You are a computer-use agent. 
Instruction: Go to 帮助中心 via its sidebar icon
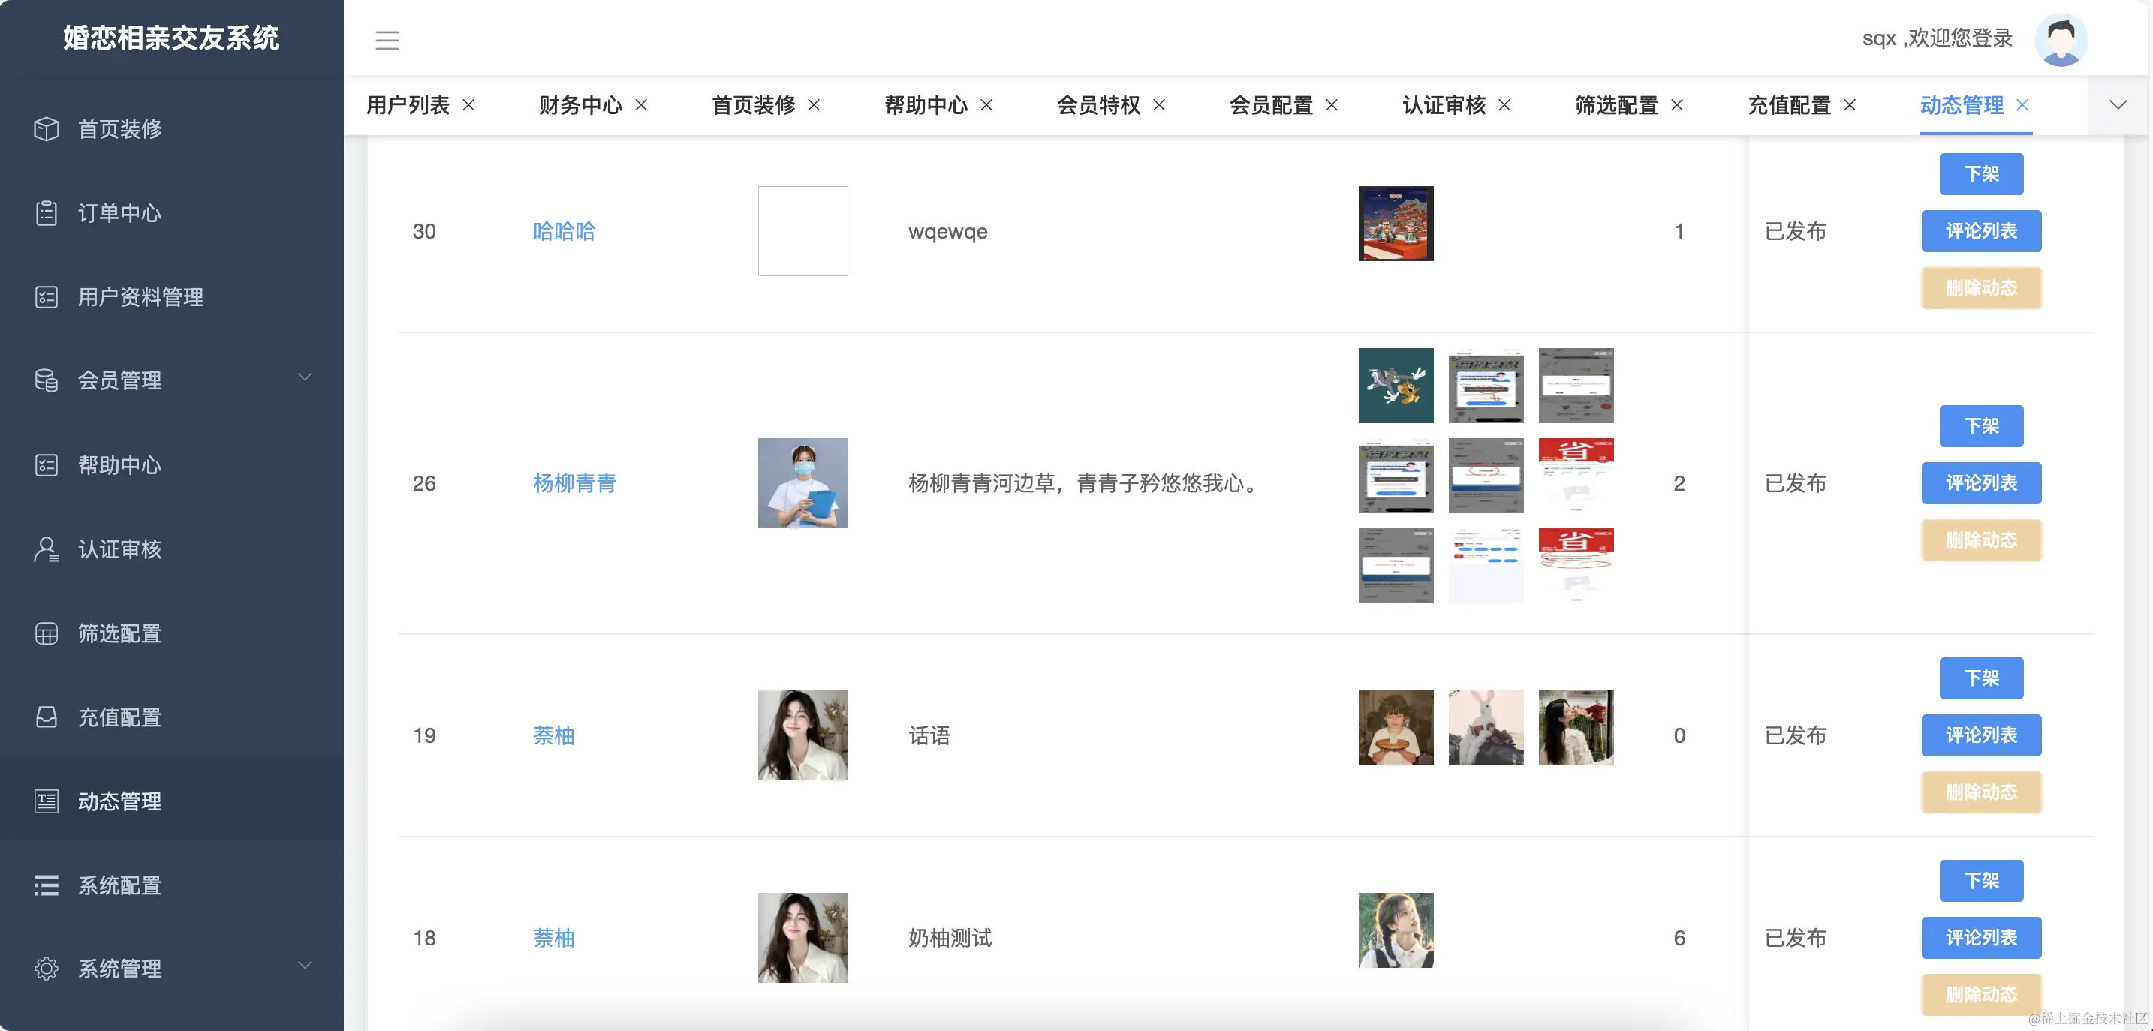point(119,465)
